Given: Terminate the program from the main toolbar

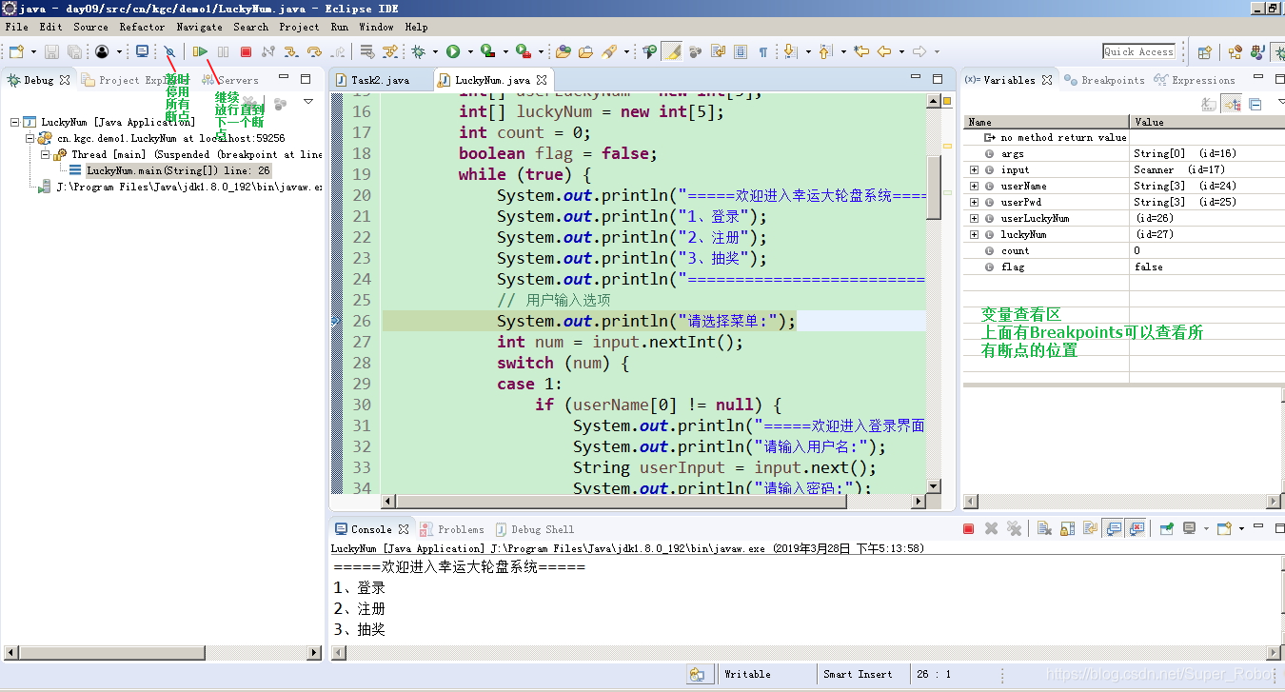Looking at the screenshot, I should tap(246, 51).
